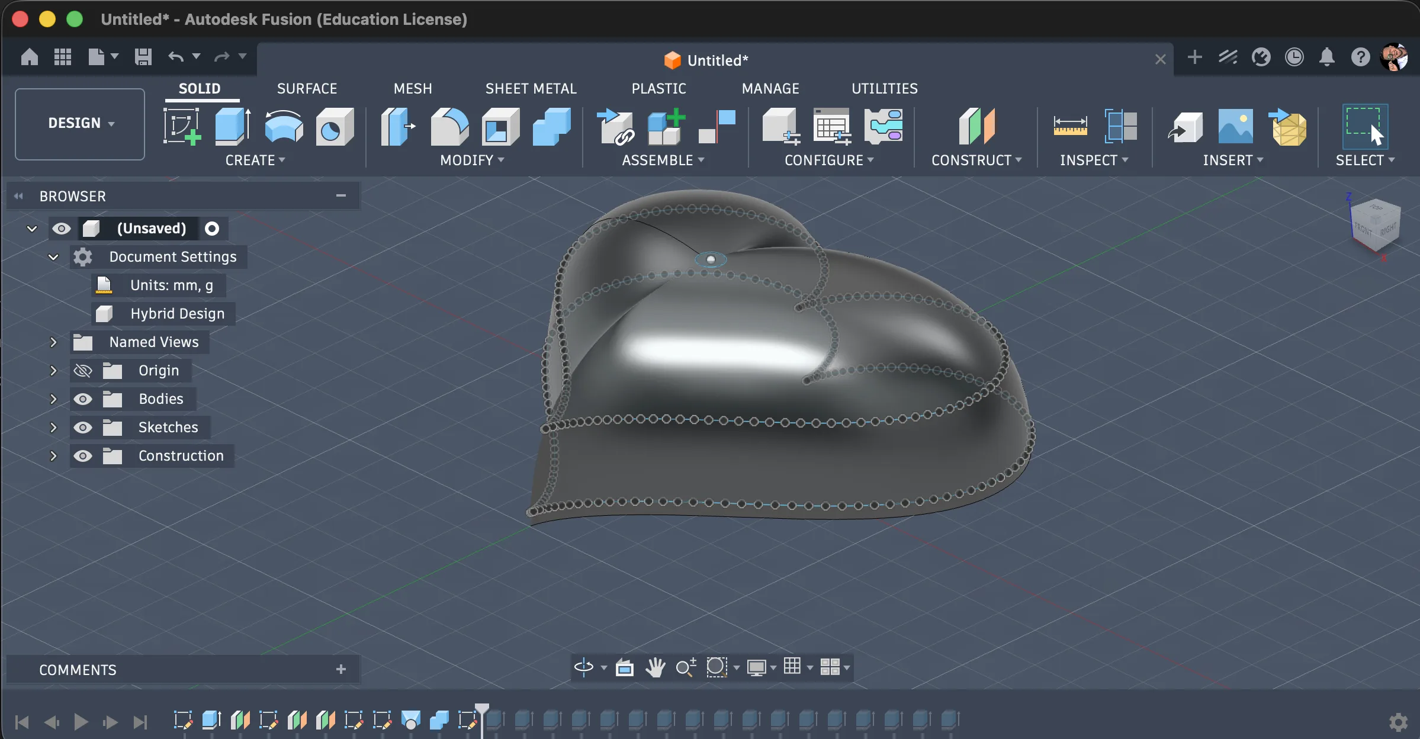Open the DESIGN workspace dropdown
This screenshot has width=1420, height=739.
pyautogui.click(x=80, y=124)
